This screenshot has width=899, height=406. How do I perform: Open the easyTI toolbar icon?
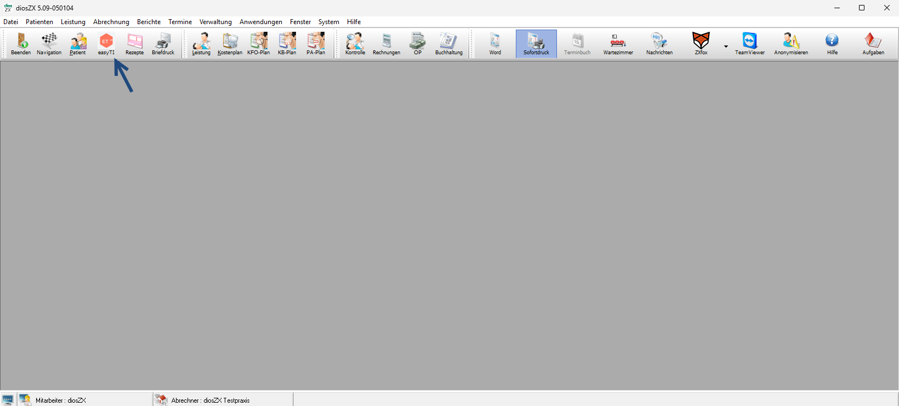pyautogui.click(x=106, y=43)
